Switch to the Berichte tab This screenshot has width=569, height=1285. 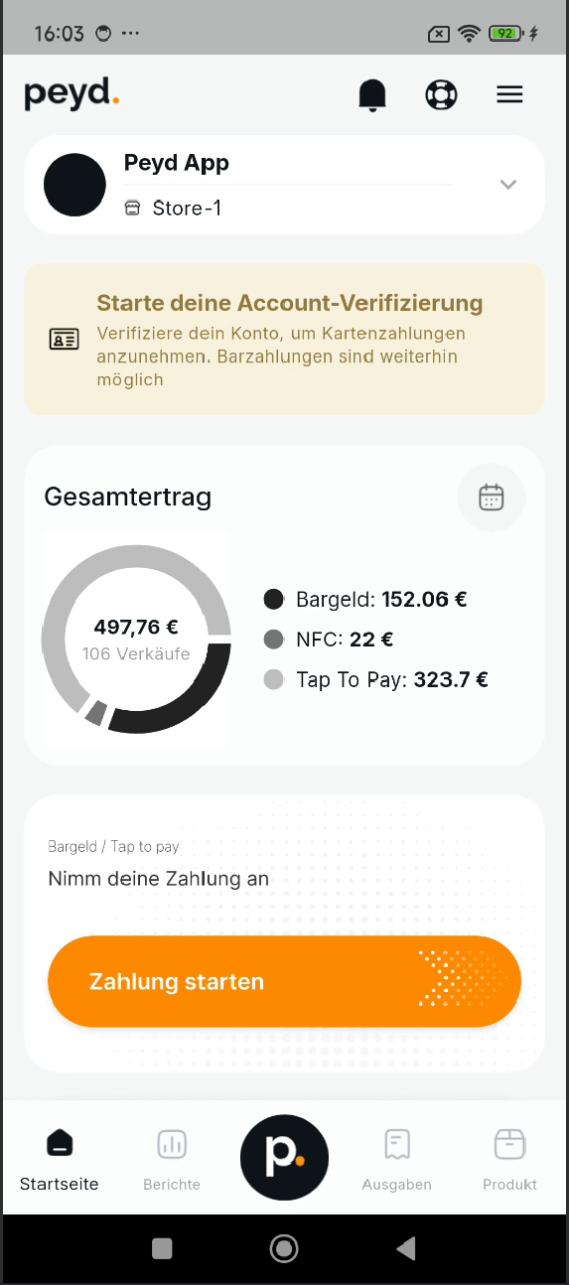pyautogui.click(x=172, y=1159)
